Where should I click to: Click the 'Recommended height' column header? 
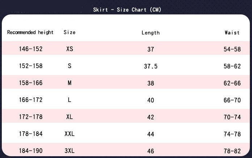pyautogui.click(x=30, y=32)
